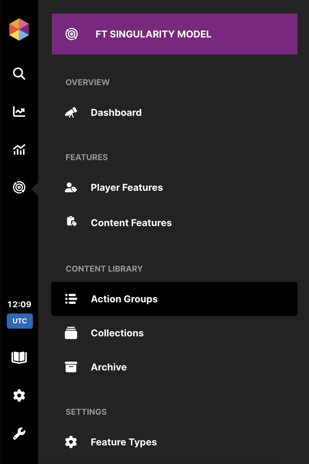Open the documentation book icon
Screen dimensions: 309x464
[19, 357]
